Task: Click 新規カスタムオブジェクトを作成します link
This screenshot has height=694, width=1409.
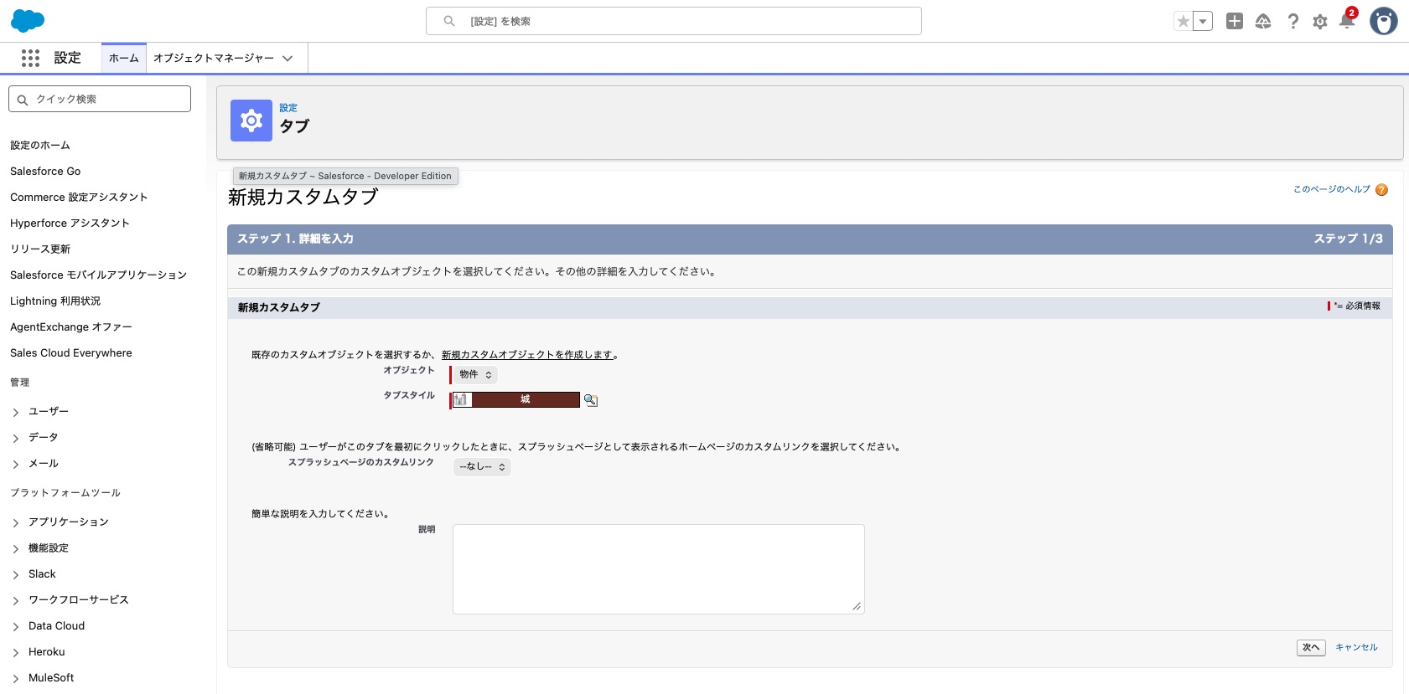Action: point(527,355)
